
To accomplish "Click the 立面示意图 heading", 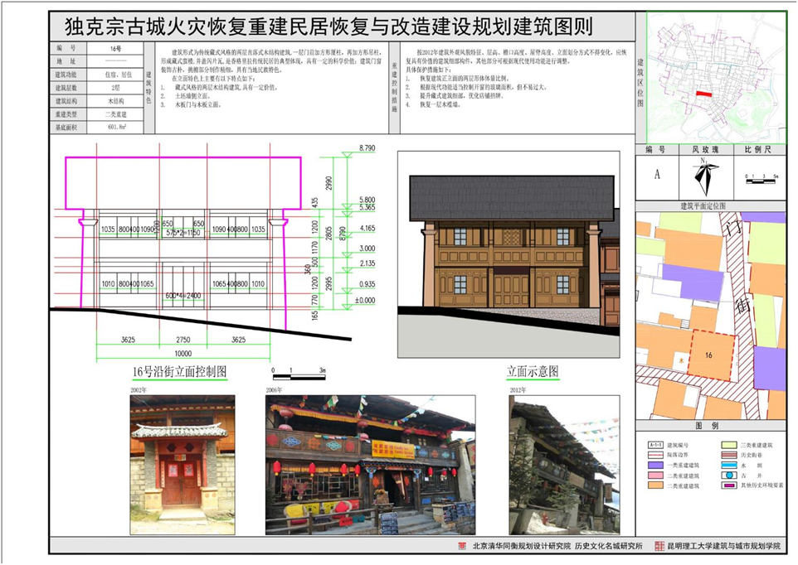I will click(x=533, y=371).
